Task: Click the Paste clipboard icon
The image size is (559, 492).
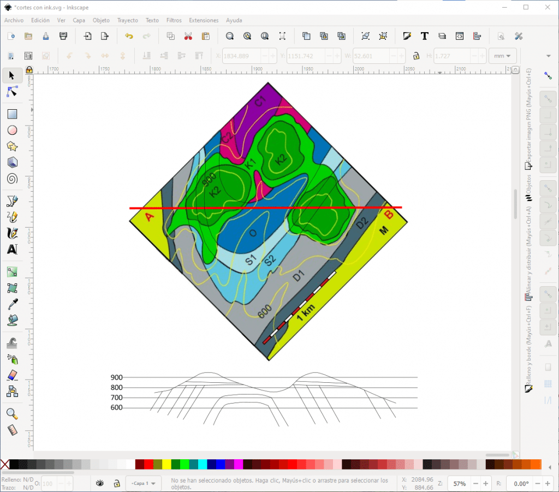Action: pos(206,36)
